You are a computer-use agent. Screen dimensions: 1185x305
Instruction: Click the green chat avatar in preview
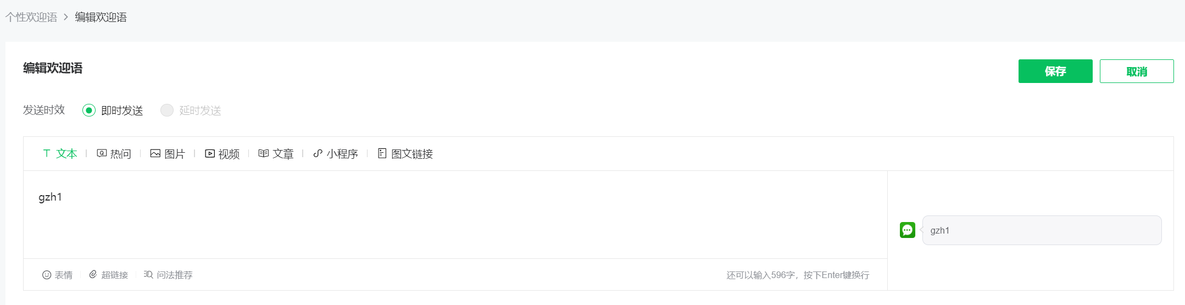pos(908,230)
